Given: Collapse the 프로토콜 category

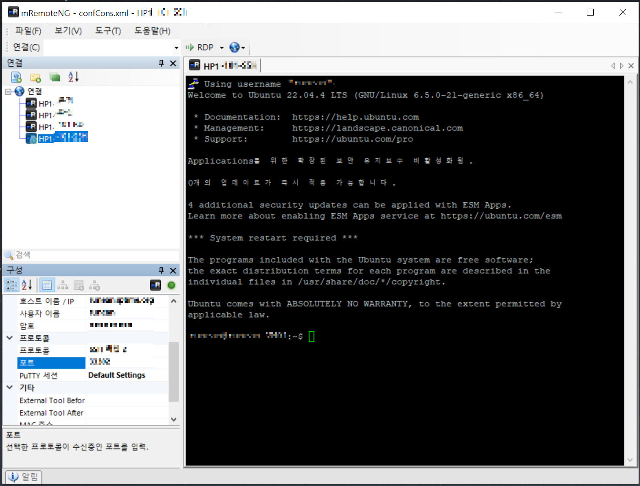Looking at the screenshot, I should click(10, 338).
